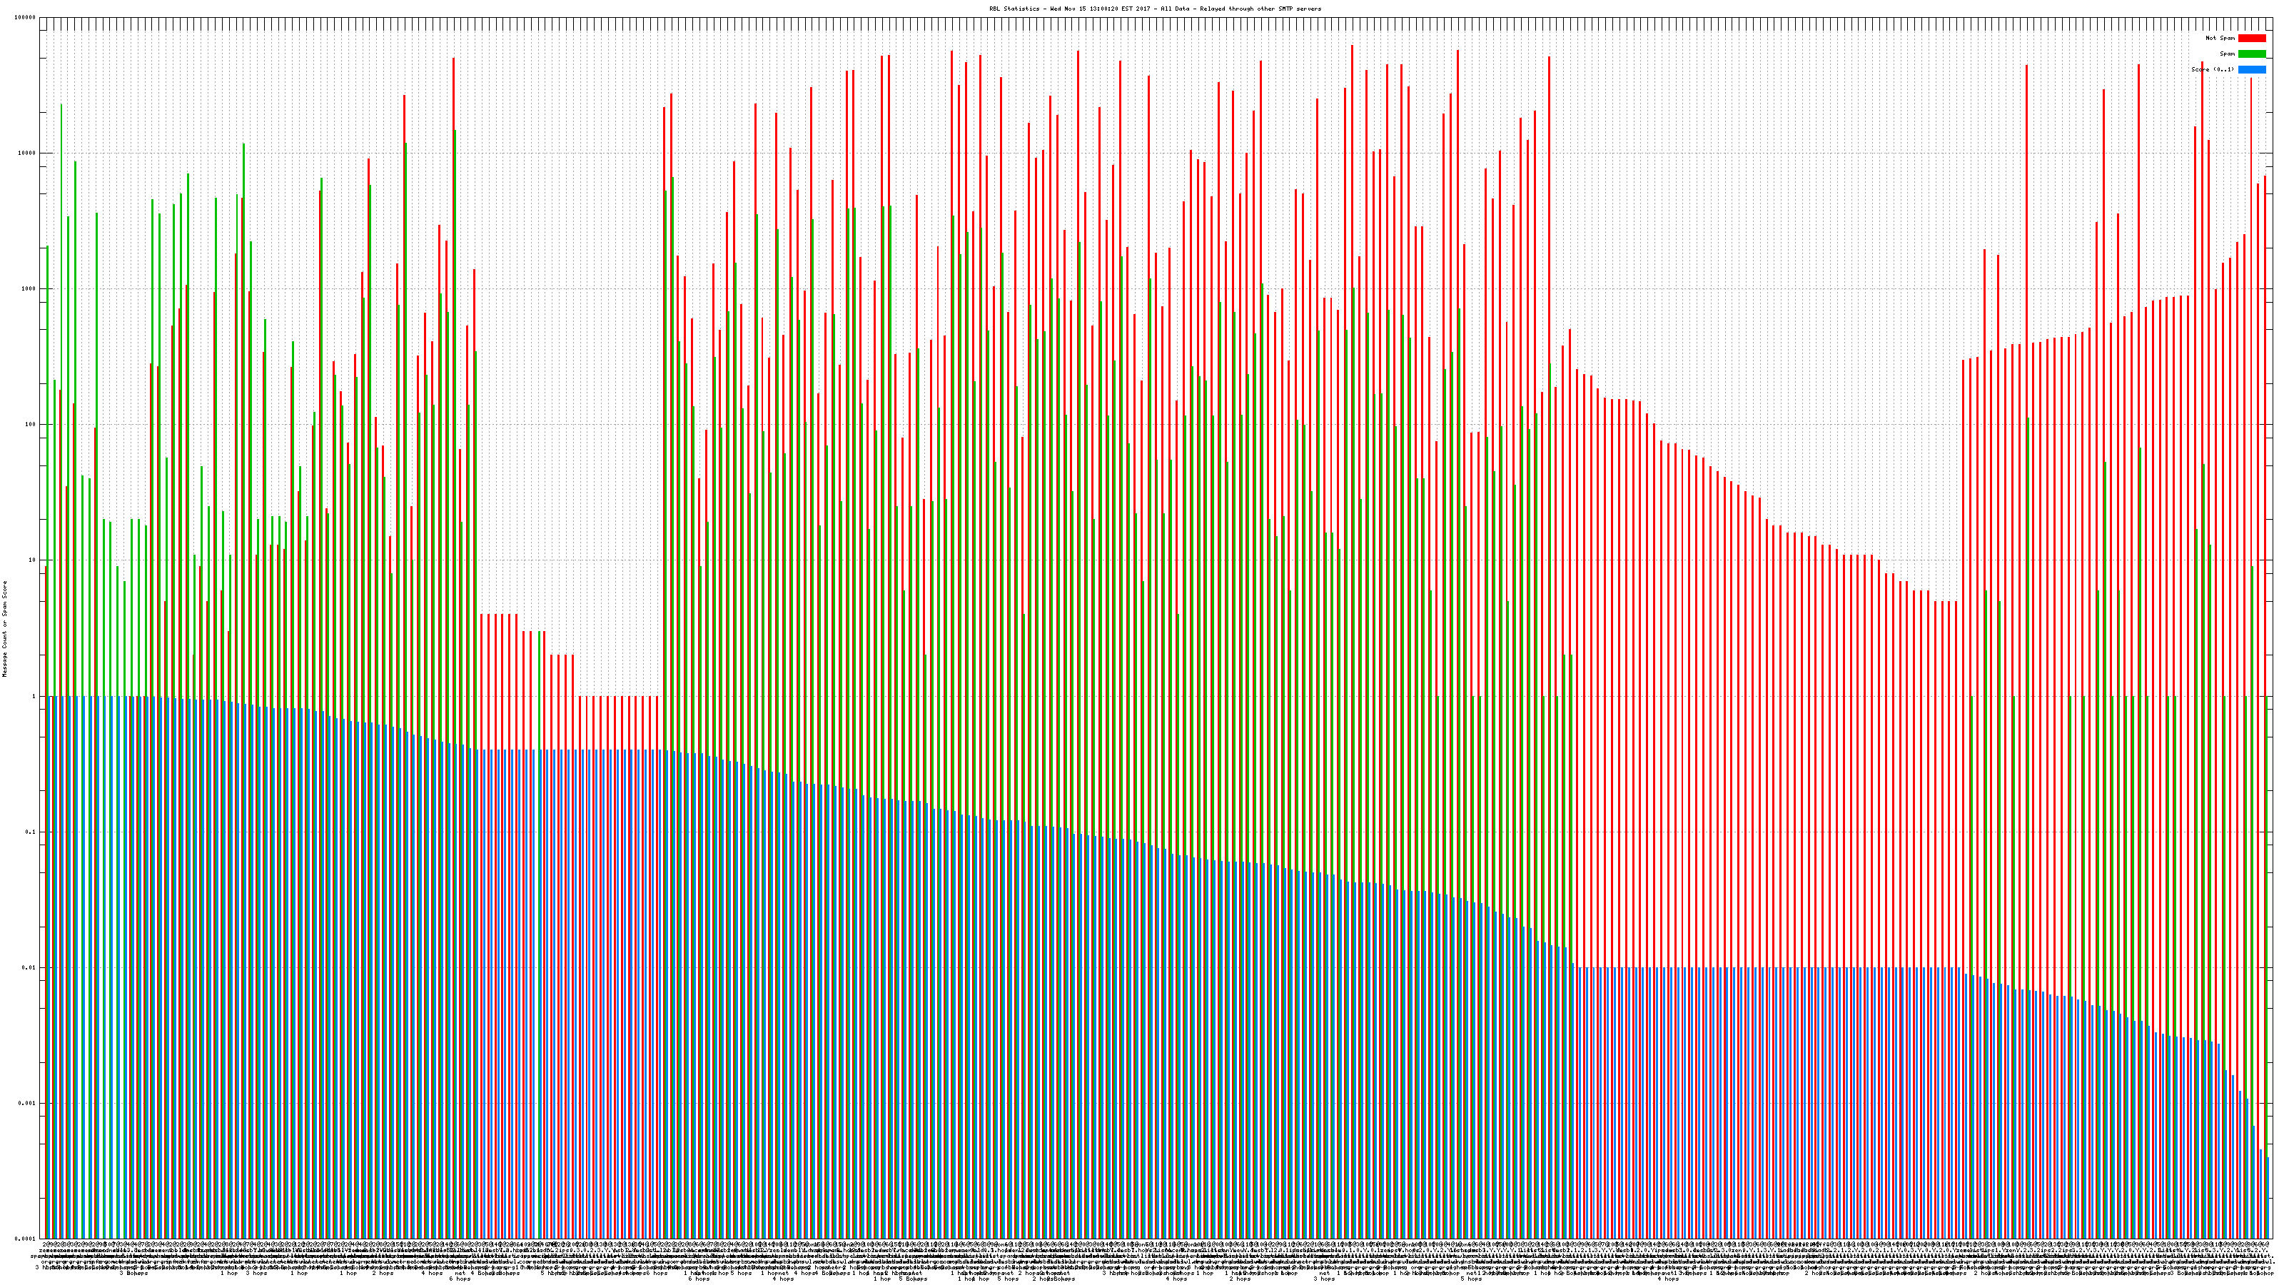Click the 100 y-axis tick label
The height and width of the screenshot is (1285, 2284).
[31, 425]
